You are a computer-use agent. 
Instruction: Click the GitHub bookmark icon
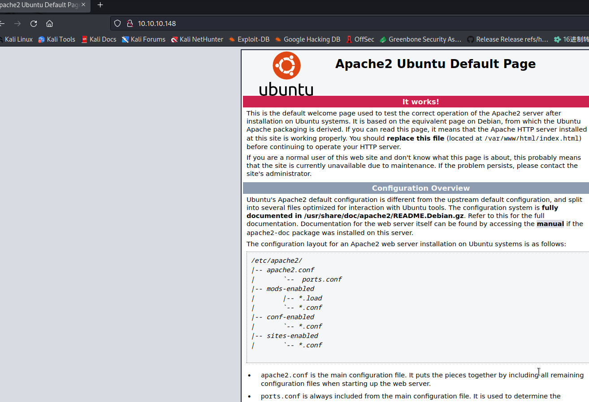pyautogui.click(x=470, y=39)
